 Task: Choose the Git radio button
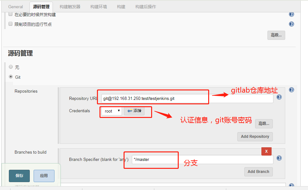tap(11, 77)
